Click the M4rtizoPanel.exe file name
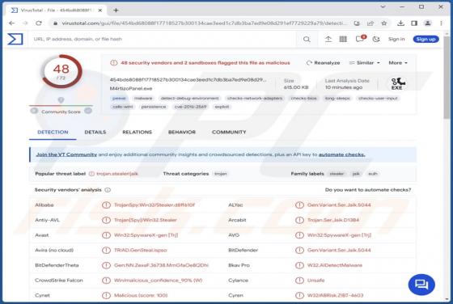453x304 pixels. coord(131,89)
